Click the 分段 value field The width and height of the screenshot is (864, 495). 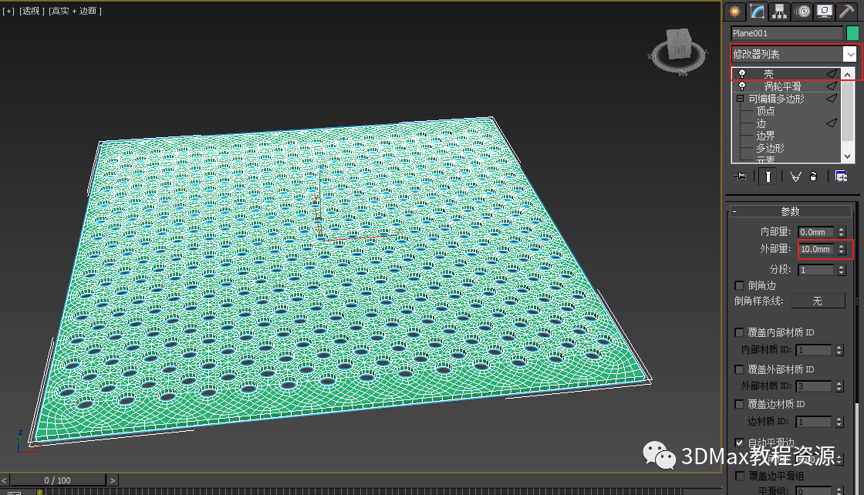click(x=816, y=270)
